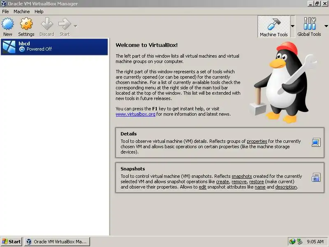Viewport: 329px width, 247px height.
Task: Click the Start arrow icon
Action: (65, 23)
